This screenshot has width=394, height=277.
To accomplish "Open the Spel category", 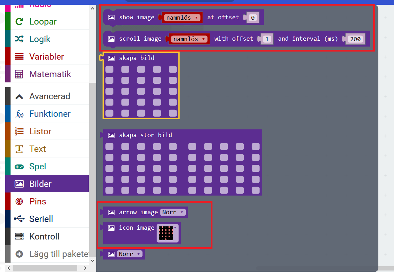I will click(x=47, y=166).
